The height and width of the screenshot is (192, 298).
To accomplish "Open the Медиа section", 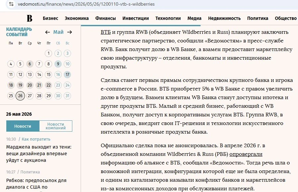I will (x=194, y=19).
